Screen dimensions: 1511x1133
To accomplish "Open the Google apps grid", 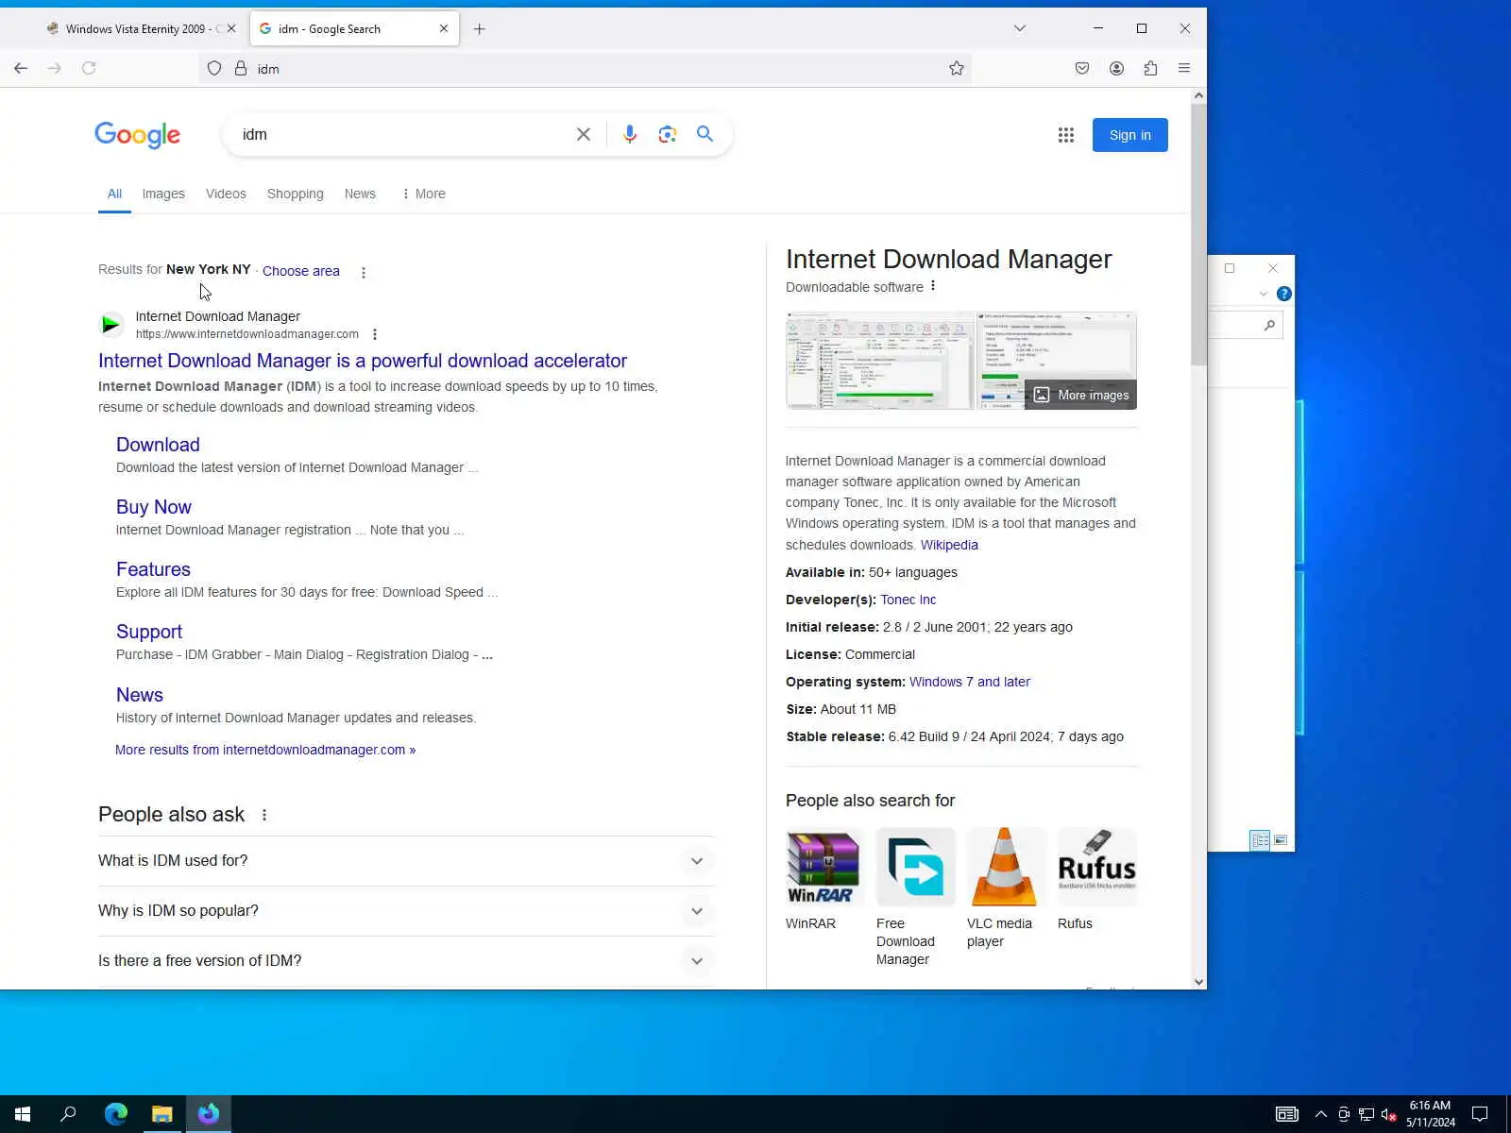I will pos(1066,135).
